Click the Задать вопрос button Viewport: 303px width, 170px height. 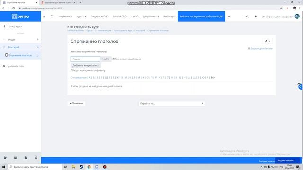click(x=285, y=161)
